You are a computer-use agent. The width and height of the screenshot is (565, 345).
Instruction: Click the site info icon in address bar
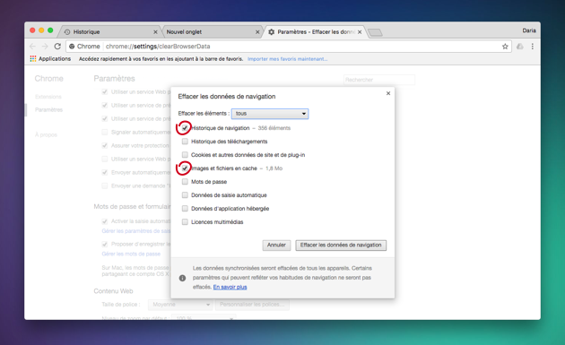72,47
